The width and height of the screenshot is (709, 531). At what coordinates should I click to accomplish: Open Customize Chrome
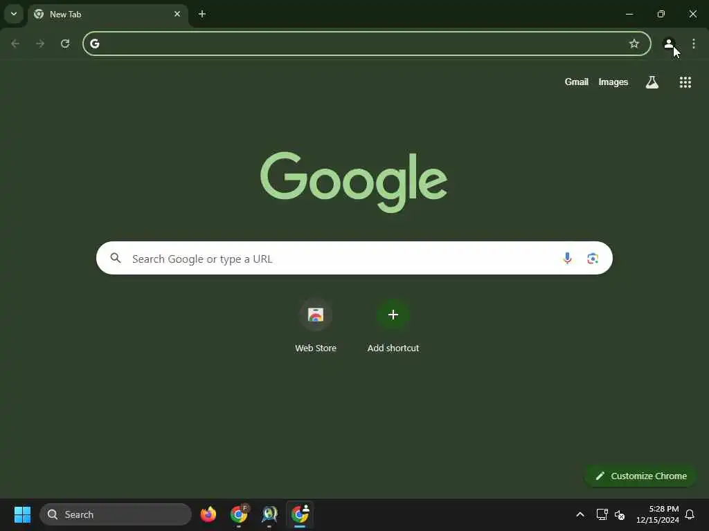click(x=640, y=476)
